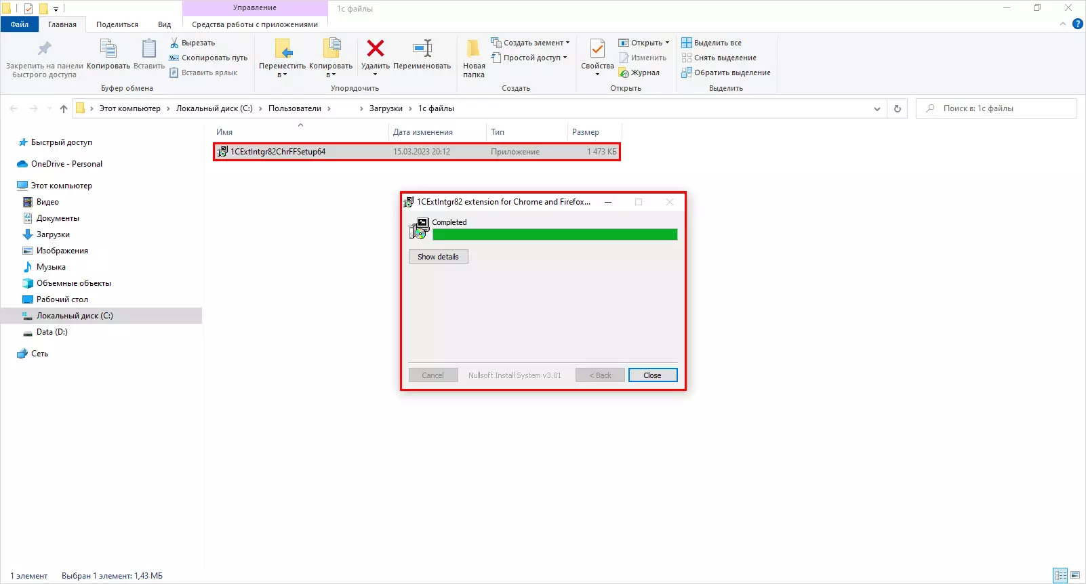
Task: Choose Вставить ярлык in clipboard group
Action: pyautogui.click(x=203, y=72)
